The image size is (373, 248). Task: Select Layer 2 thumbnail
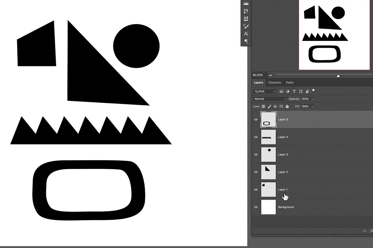coord(269,172)
